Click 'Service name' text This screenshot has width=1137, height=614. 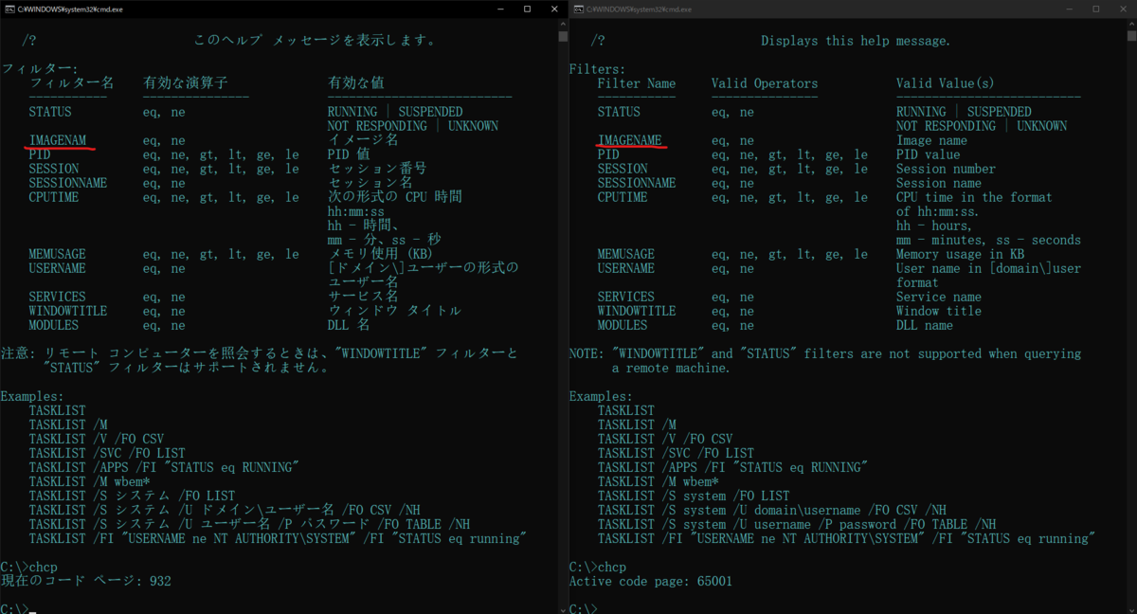click(x=939, y=297)
